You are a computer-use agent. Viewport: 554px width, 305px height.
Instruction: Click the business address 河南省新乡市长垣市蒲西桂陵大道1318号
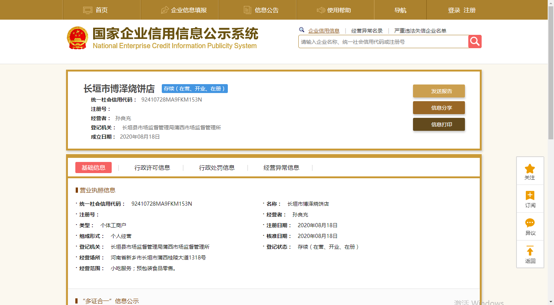[158, 258]
